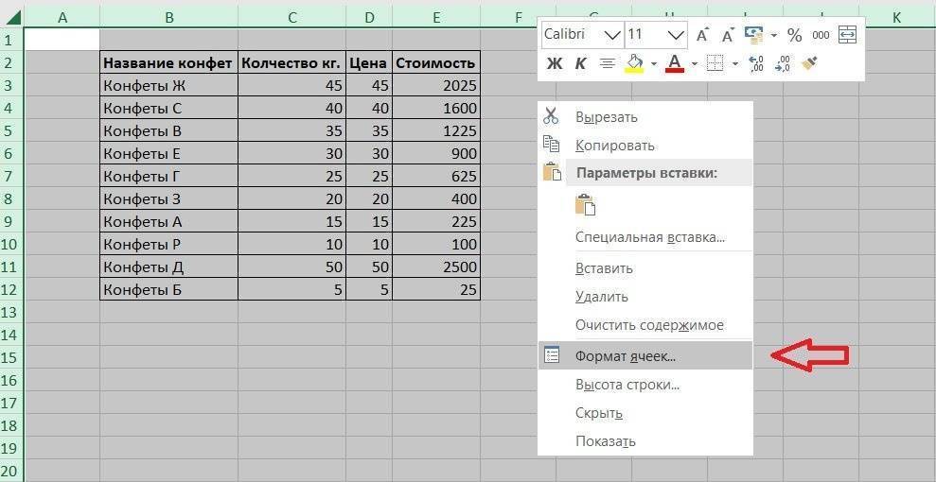Increase decimal places

click(756, 63)
